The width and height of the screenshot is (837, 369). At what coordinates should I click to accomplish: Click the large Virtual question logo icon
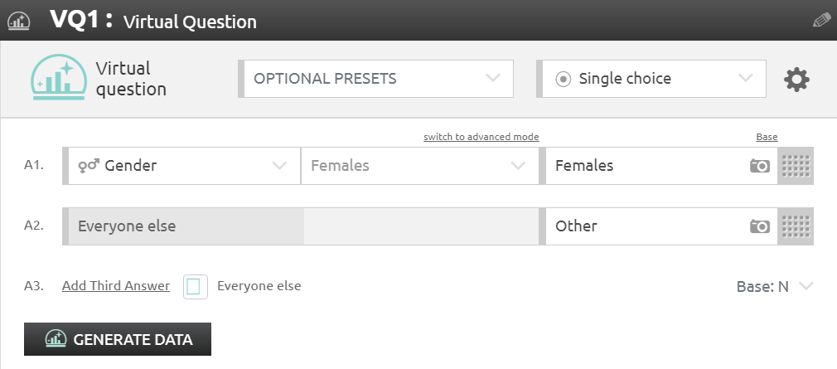[59, 78]
